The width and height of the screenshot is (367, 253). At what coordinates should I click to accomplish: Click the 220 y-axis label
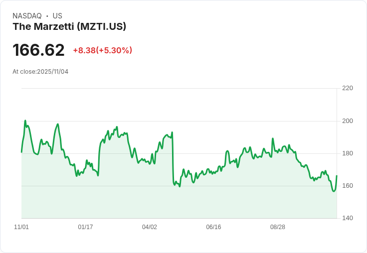pos(348,88)
